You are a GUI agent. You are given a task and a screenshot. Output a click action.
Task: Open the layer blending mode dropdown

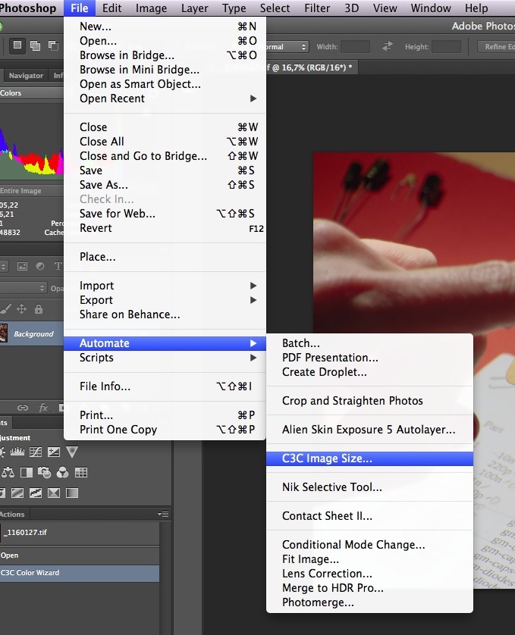point(24,288)
